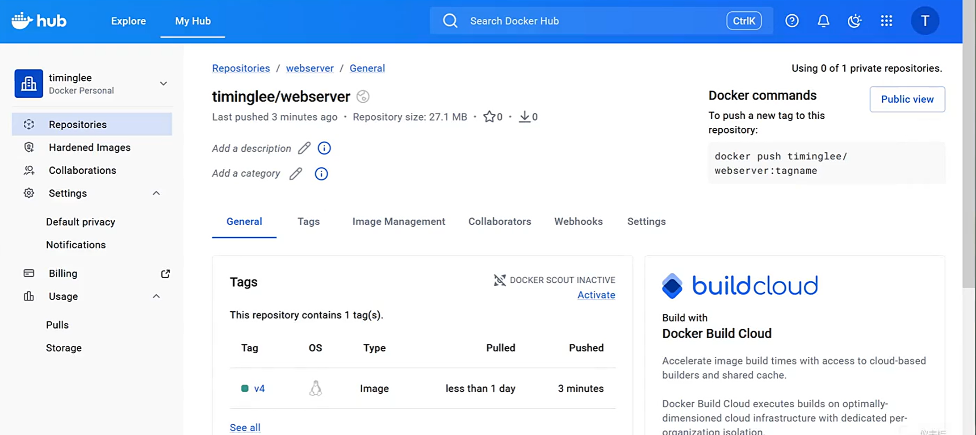Open the Billing external link icon
This screenshot has width=976, height=435.
[165, 273]
